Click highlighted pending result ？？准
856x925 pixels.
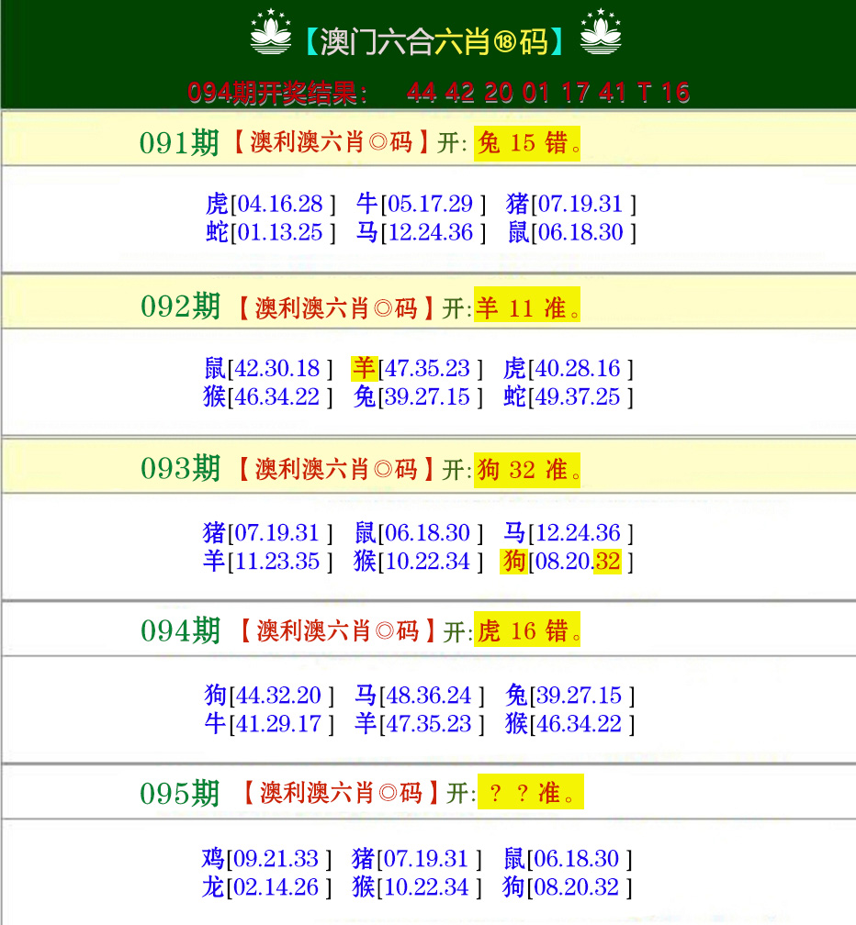click(x=531, y=792)
